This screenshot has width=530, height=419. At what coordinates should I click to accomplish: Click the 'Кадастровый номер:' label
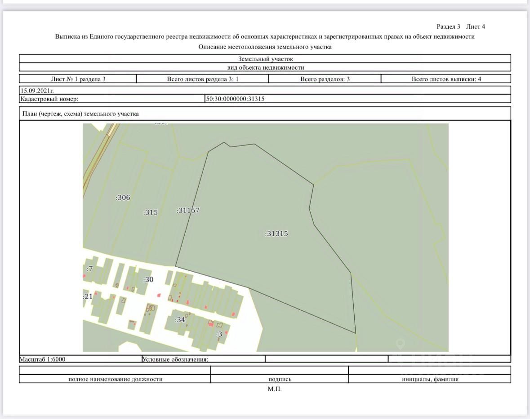(x=49, y=99)
